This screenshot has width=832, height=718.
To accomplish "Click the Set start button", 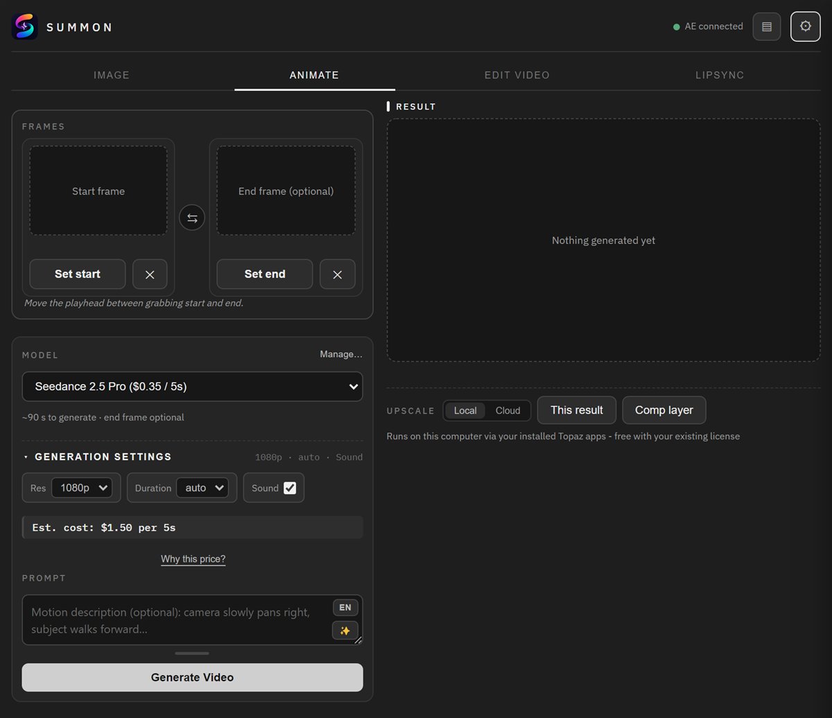I will (x=78, y=274).
